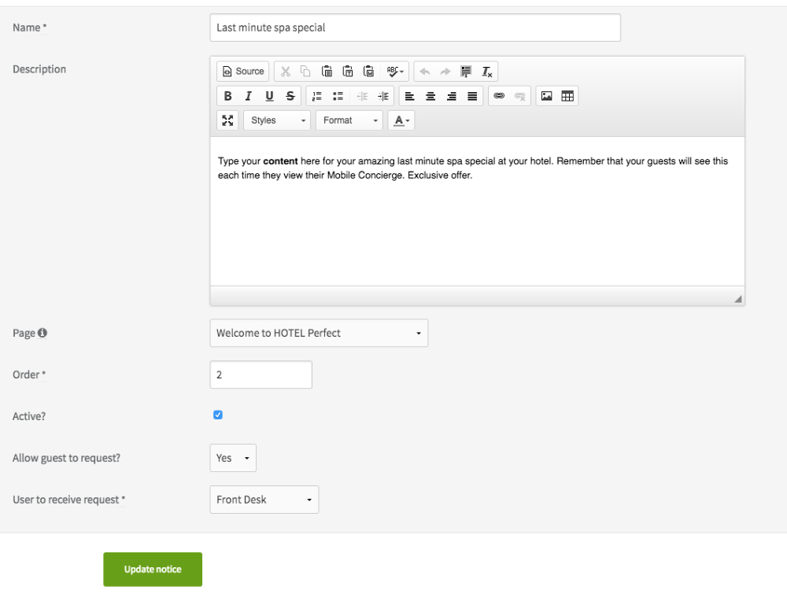787x594 pixels.
Task: Click the editor resize handle
Action: (x=738, y=299)
